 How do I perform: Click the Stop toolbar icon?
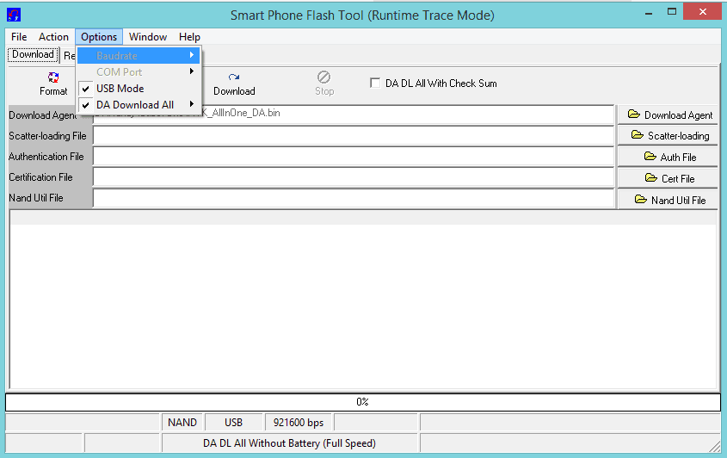pyautogui.click(x=323, y=77)
